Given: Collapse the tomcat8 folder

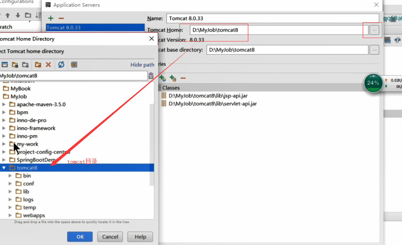Looking at the screenshot, I should tap(4, 168).
